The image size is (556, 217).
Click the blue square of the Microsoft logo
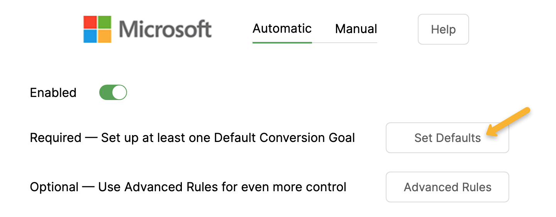(90, 36)
